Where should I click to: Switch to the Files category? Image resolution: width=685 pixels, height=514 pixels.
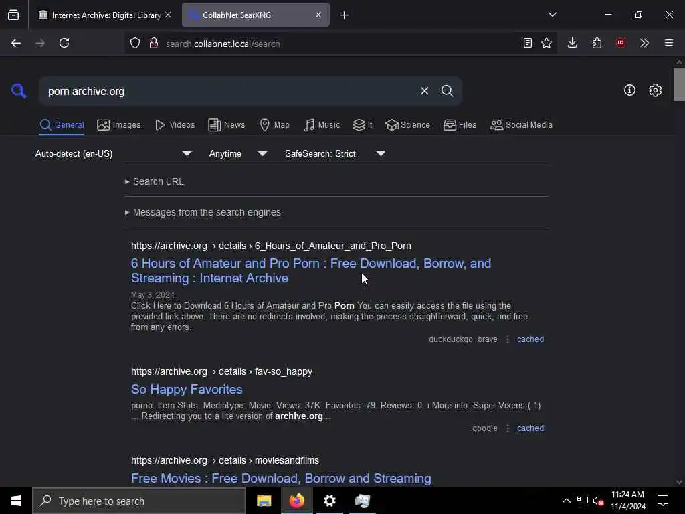pos(460,125)
